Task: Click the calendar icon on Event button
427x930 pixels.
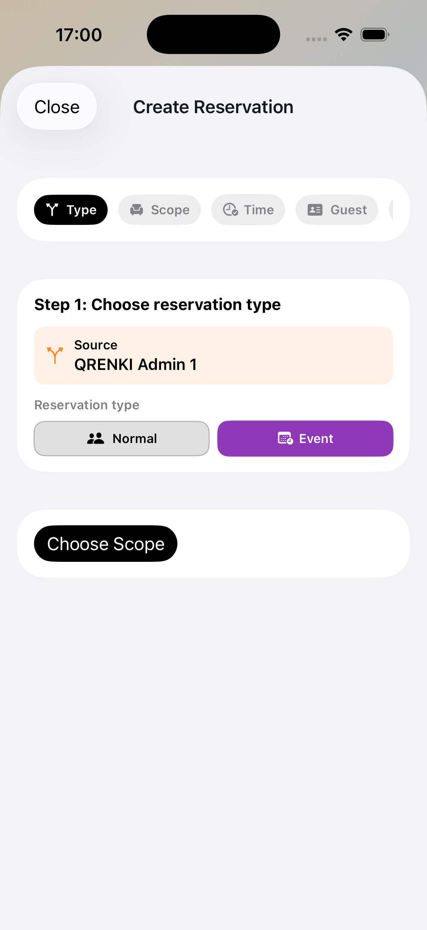Action: (x=285, y=438)
